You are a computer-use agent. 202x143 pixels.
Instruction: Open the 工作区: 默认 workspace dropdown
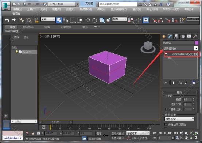(62, 4)
